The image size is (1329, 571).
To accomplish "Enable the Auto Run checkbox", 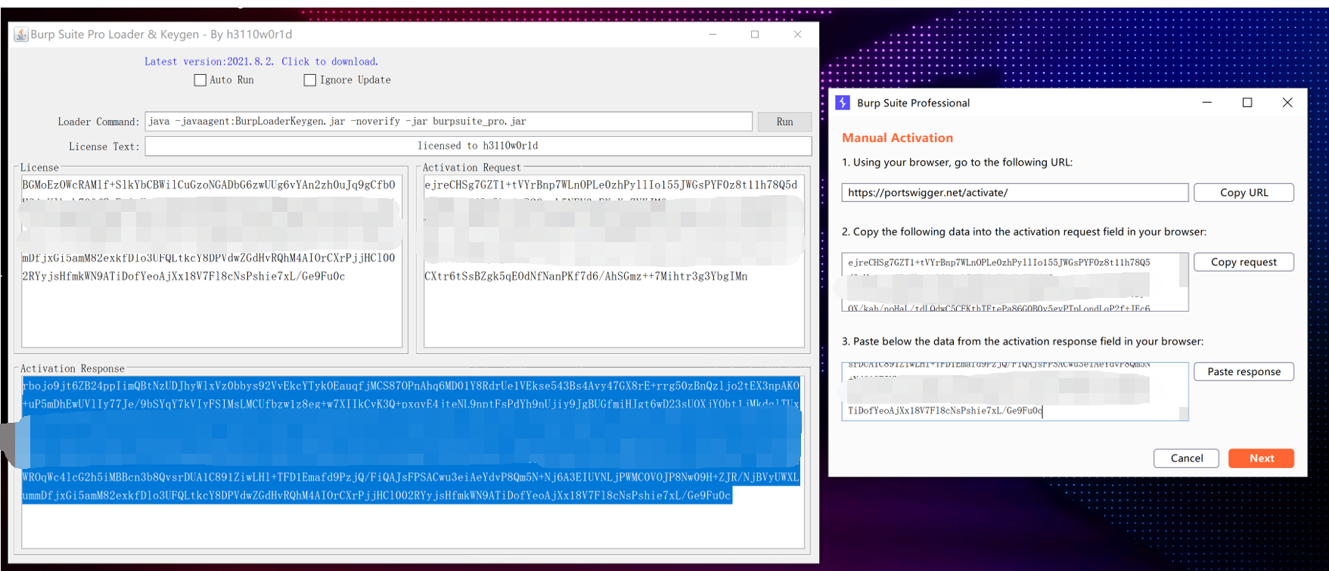I will click(200, 80).
